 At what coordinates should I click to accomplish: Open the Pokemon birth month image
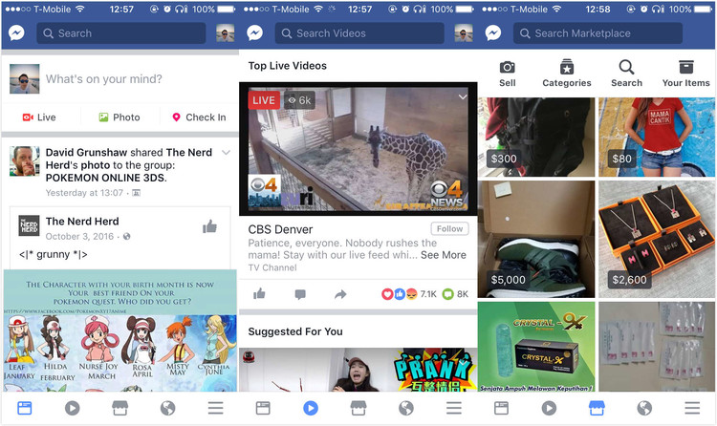click(120, 330)
